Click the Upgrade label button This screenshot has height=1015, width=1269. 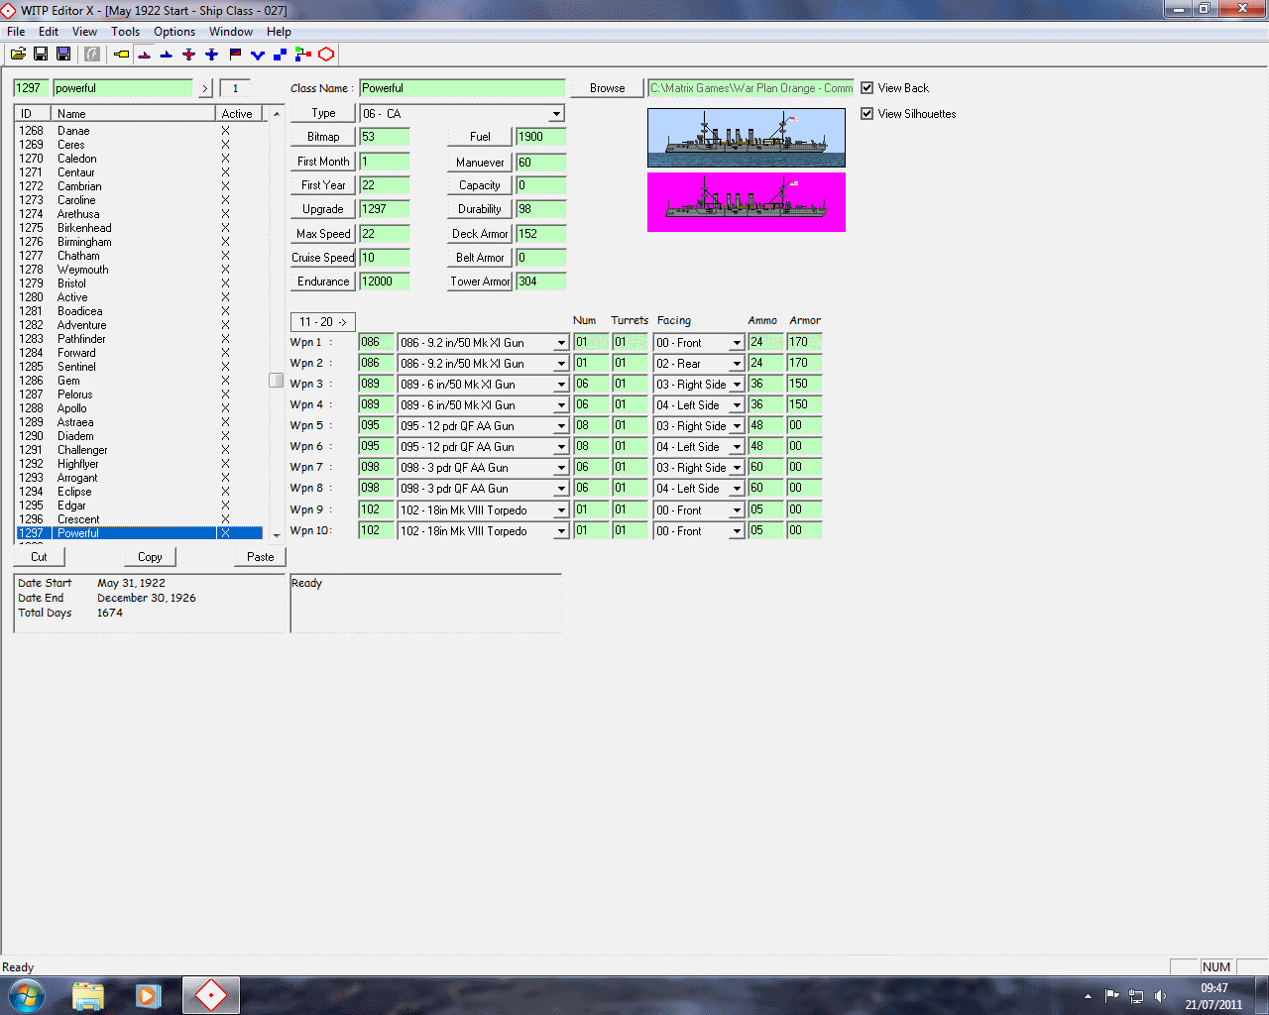(x=322, y=209)
